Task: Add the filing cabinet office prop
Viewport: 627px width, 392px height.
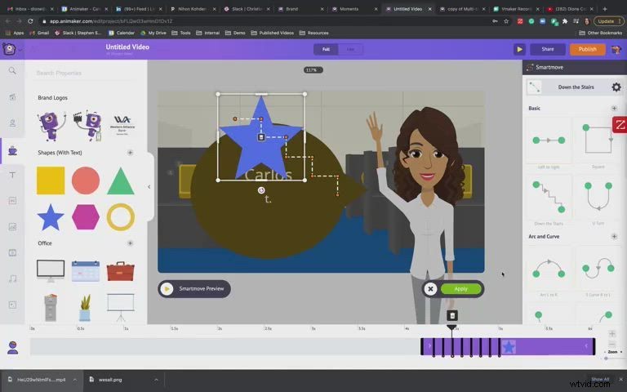Action: tap(51, 307)
